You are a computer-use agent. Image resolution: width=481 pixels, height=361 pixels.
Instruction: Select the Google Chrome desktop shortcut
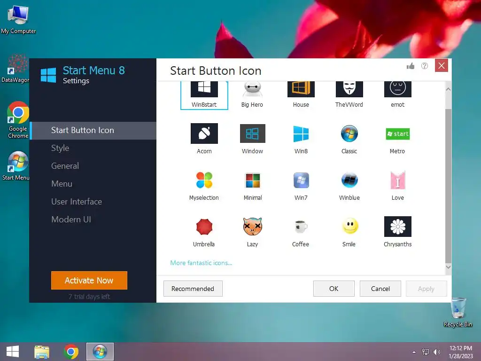pos(18,120)
